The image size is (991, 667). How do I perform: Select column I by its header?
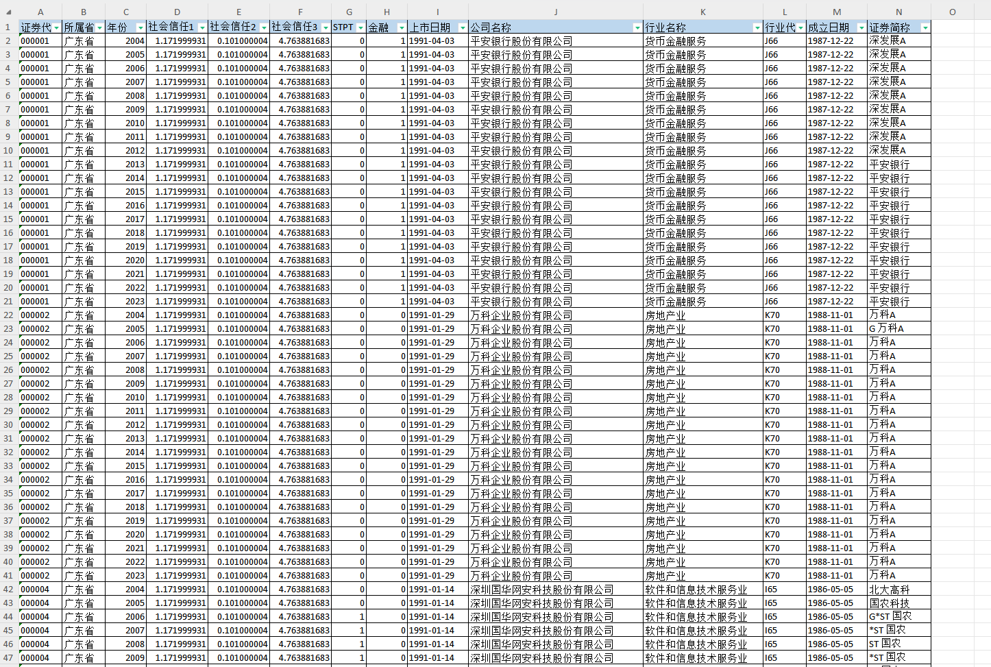pyautogui.click(x=438, y=12)
